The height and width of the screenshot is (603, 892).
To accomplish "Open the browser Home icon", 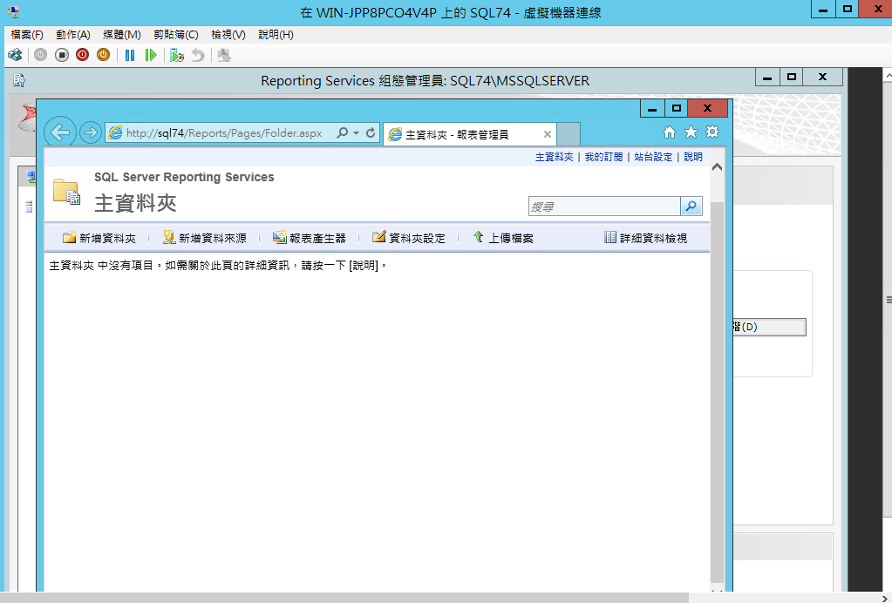I will [x=670, y=132].
